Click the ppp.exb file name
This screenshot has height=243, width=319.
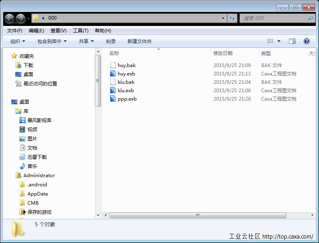(127, 99)
